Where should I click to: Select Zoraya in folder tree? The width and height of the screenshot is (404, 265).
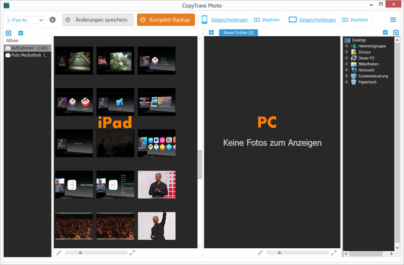click(x=364, y=52)
